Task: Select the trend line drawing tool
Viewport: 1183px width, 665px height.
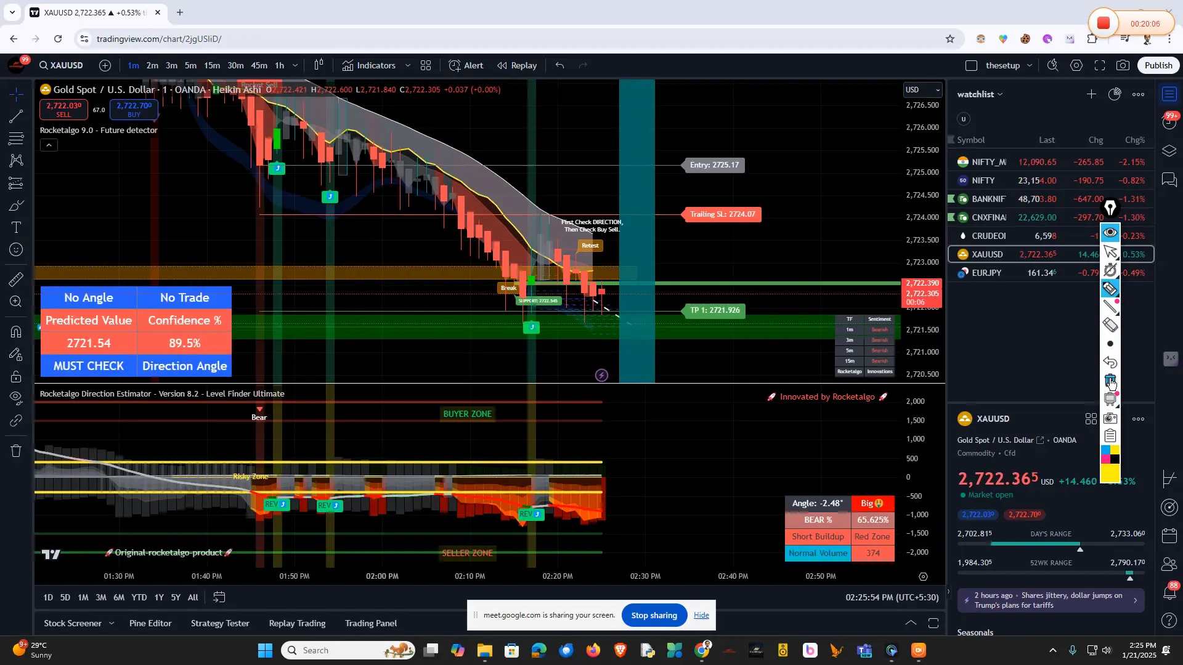Action: tap(17, 116)
